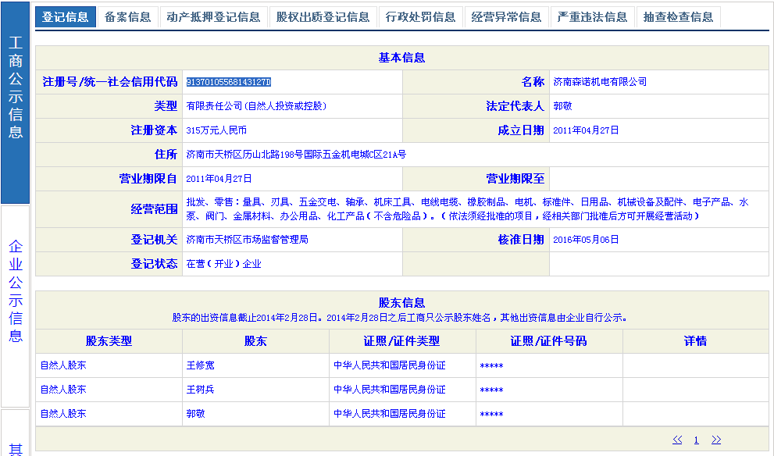This screenshot has width=774, height=456.
Task: Go to previous shareholder page with << arrow
Action: click(677, 440)
